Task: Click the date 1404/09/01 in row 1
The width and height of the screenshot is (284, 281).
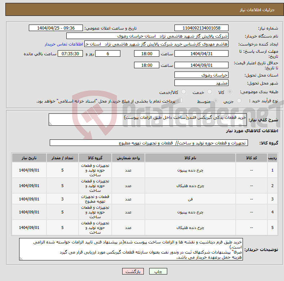Action: (x=29, y=170)
